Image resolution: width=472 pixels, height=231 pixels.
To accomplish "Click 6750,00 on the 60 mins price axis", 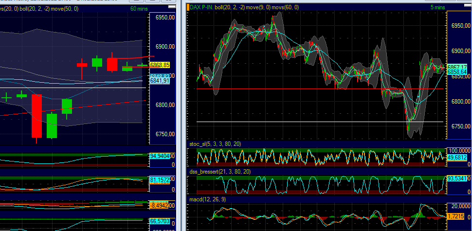I will click(x=165, y=134).
